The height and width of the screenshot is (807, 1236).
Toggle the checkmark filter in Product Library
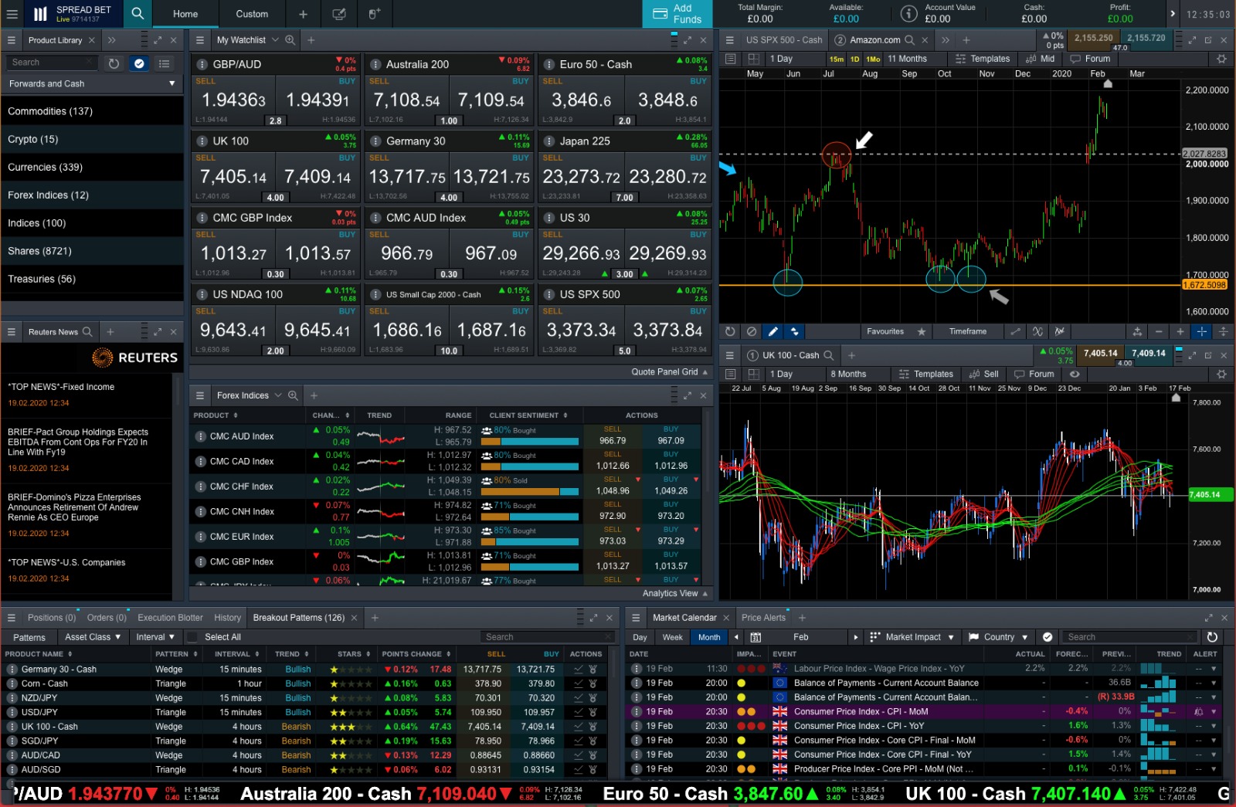pyautogui.click(x=139, y=63)
